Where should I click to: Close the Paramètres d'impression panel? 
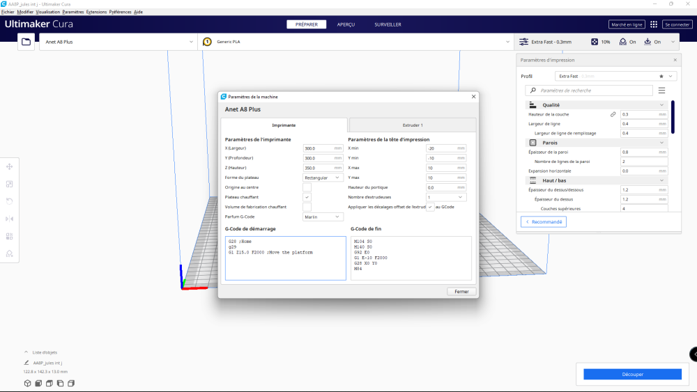coord(675,60)
